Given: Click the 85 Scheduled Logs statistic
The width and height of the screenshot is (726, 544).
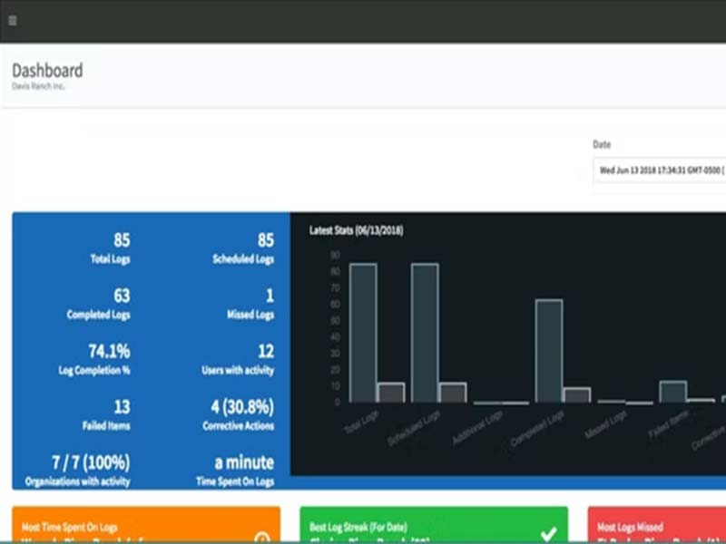Looking at the screenshot, I should click(243, 248).
